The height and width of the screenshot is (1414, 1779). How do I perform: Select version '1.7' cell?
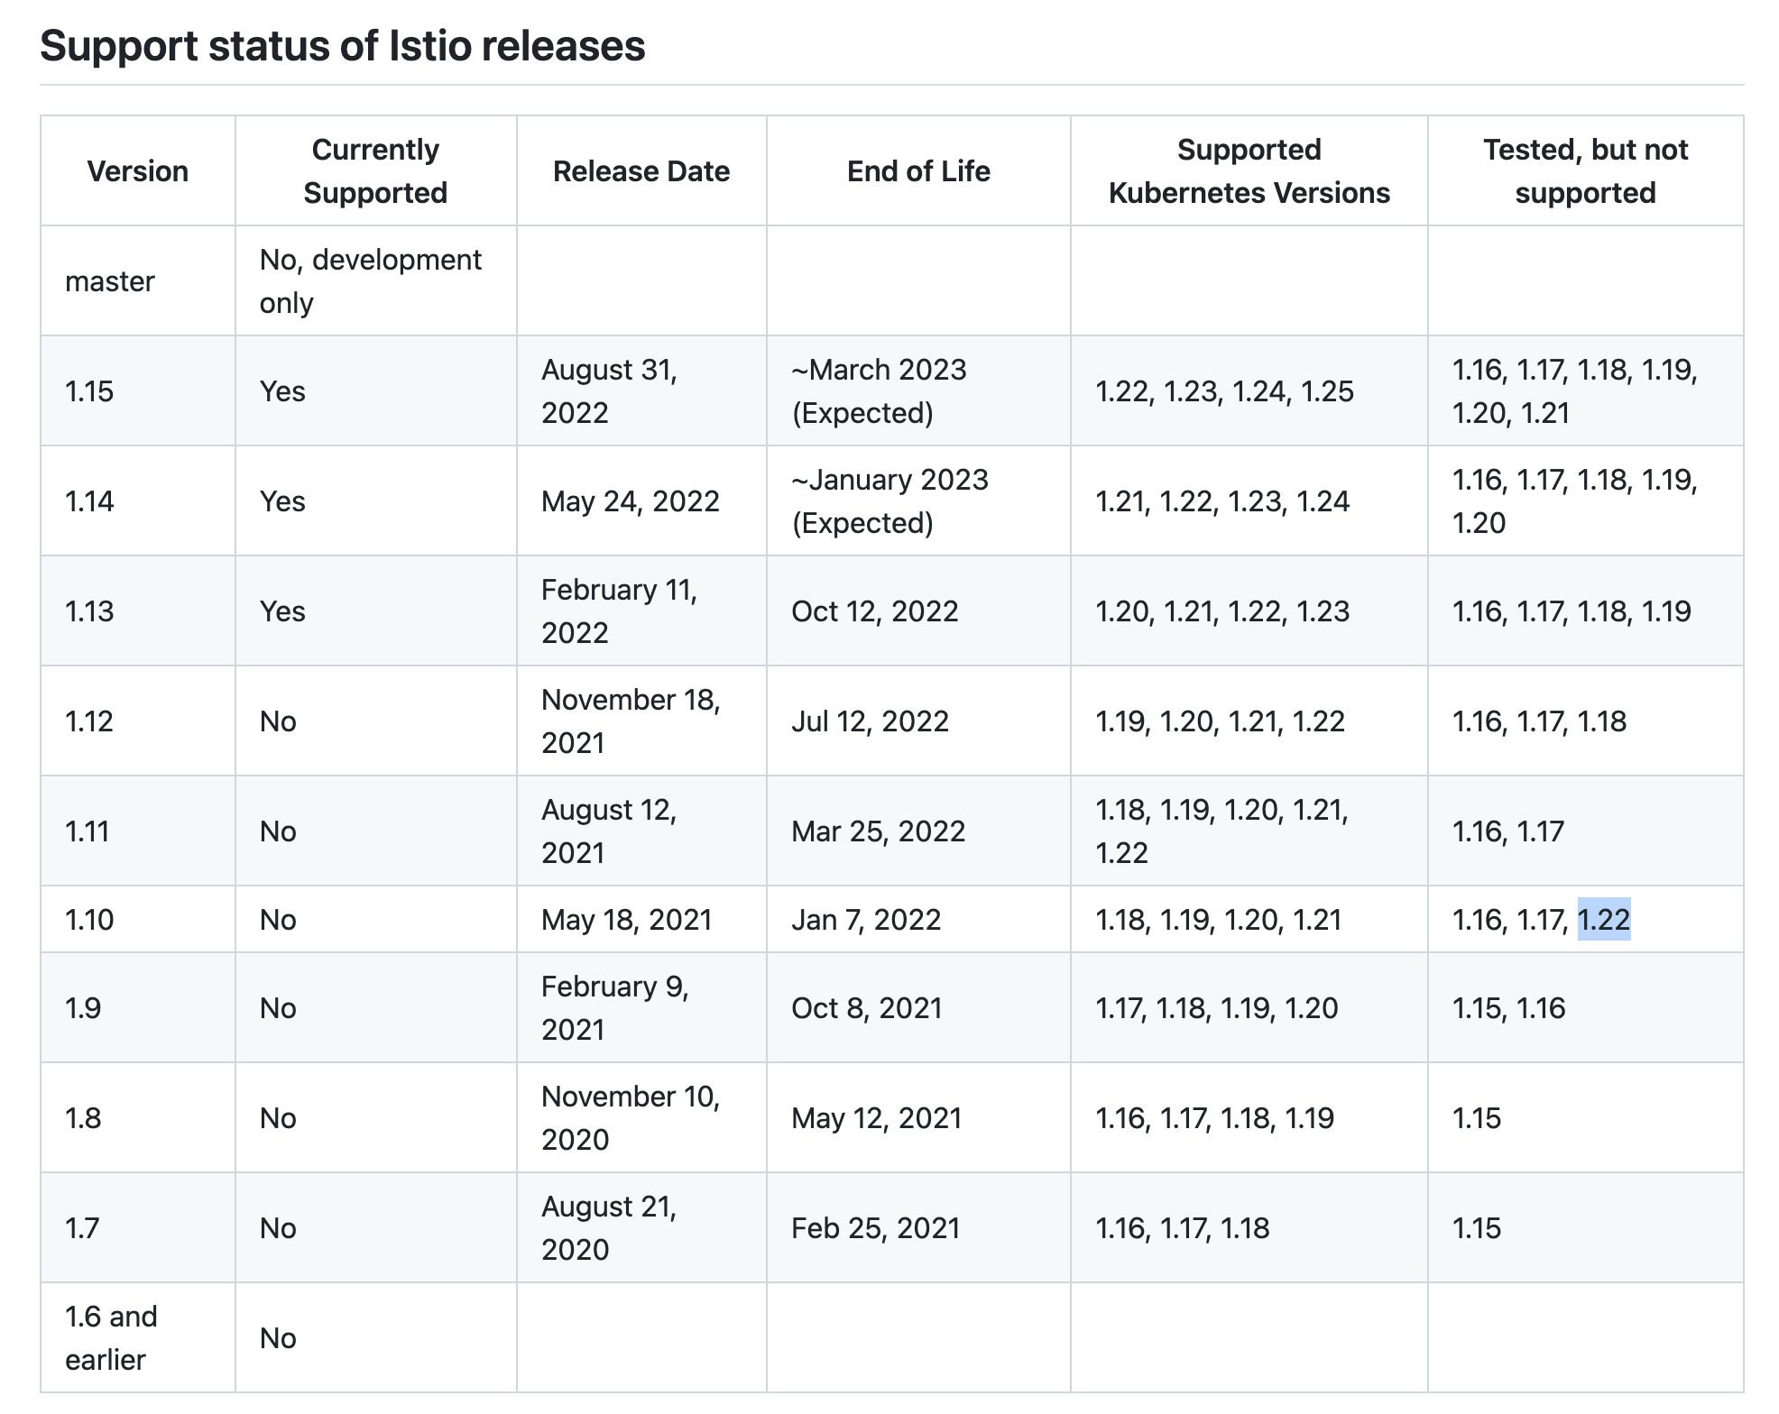(x=138, y=1227)
